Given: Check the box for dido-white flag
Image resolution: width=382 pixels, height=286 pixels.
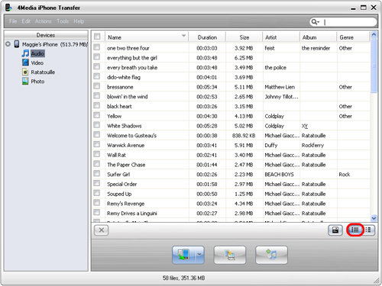Looking at the screenshot, I should coord(96,76).
